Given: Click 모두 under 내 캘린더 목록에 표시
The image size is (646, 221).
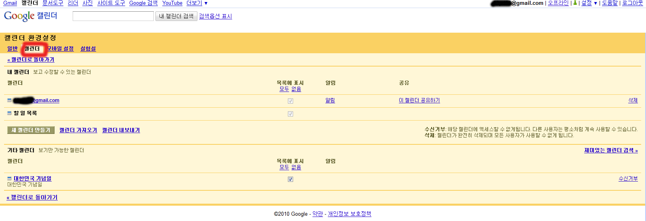Looking at the screenshot, I should [284, 89].
